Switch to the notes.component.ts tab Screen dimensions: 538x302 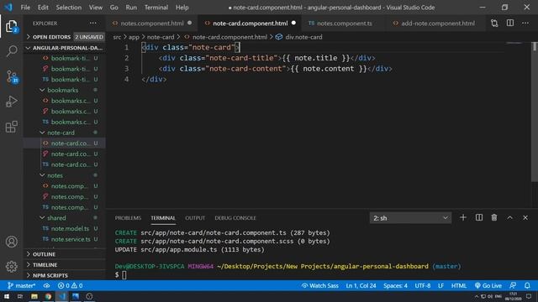pos(344,23)
